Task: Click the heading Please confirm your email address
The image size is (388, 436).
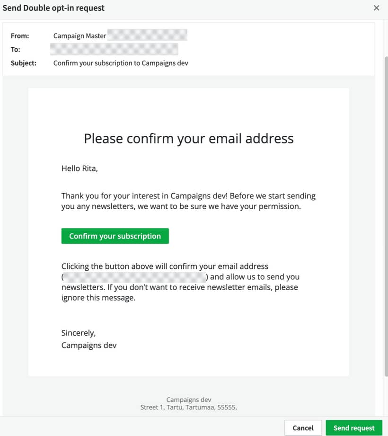Action: pyautogui.click(x=189, y=138)
